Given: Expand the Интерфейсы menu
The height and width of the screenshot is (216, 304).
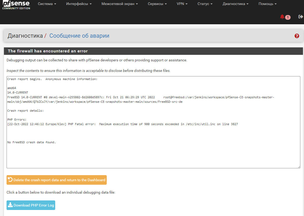Looking at the screenshot, I should tap(79, 4).
